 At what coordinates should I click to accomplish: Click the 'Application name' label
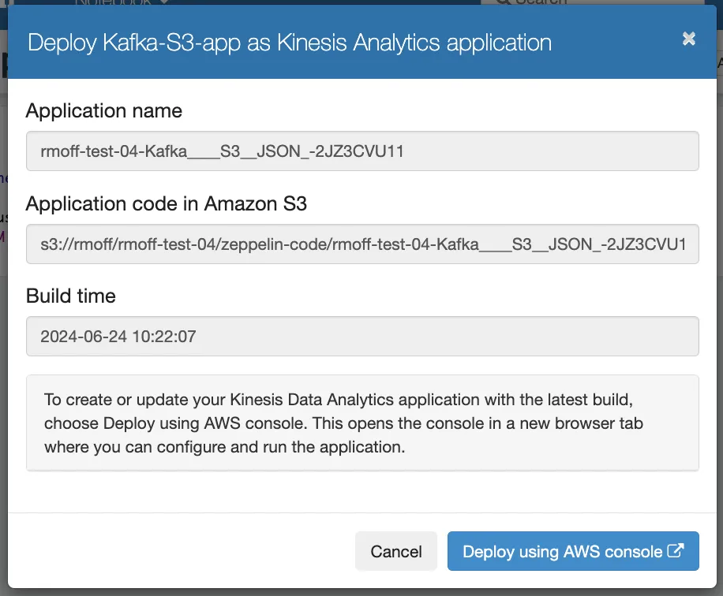click(x=104, y=111)
